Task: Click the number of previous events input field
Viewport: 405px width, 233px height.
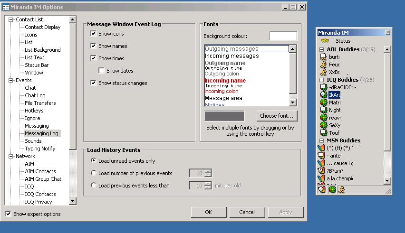Action: (x=197, y=173)
